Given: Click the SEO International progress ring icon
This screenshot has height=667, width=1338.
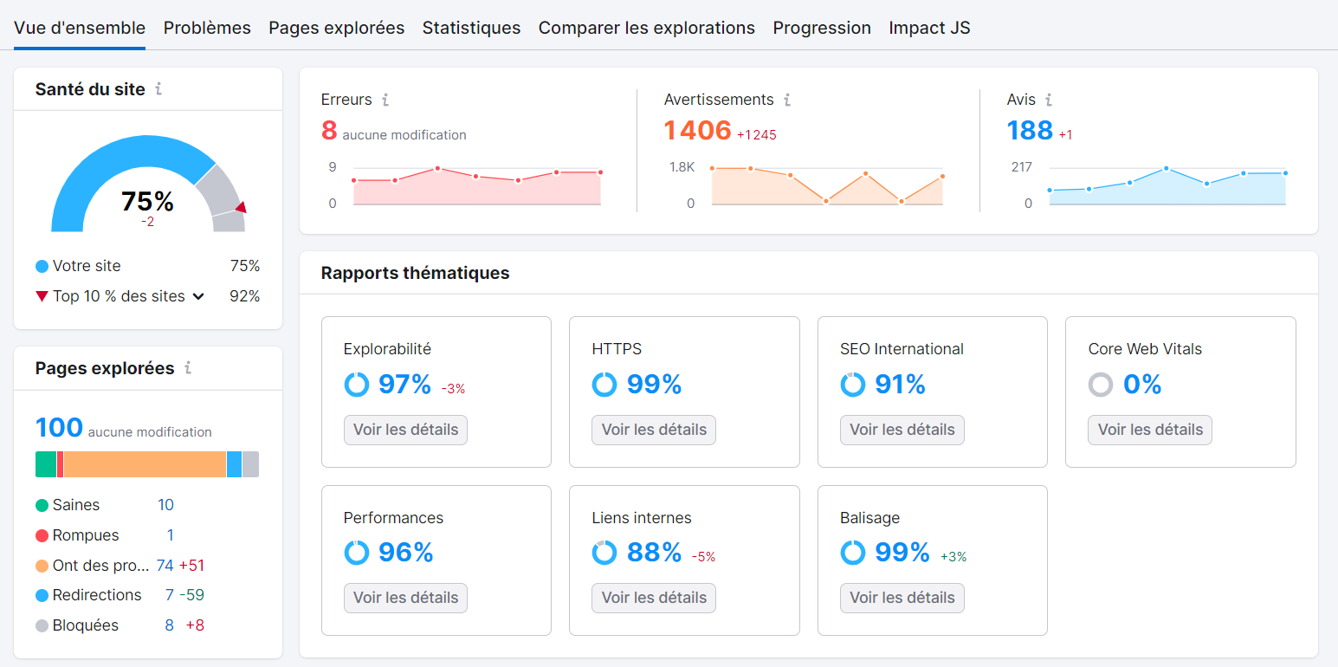Looking at the screenshot, I should tap(853, 384).
